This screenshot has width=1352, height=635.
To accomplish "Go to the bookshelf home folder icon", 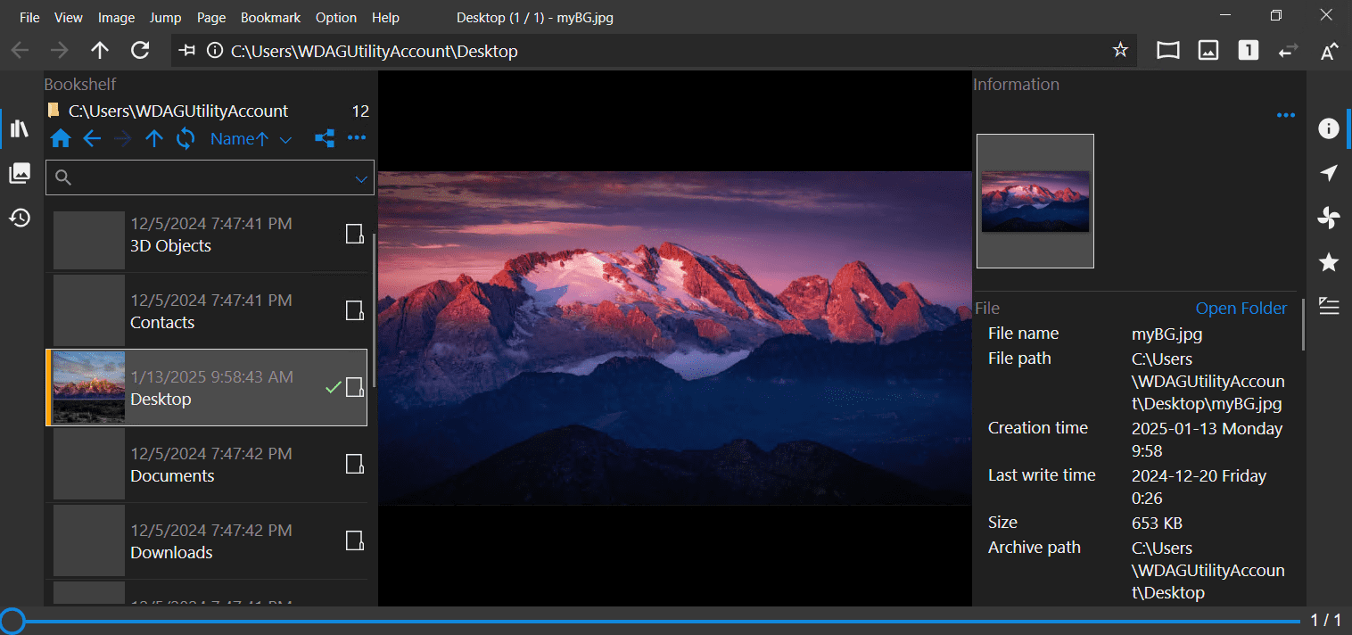I will pos(61,138).
